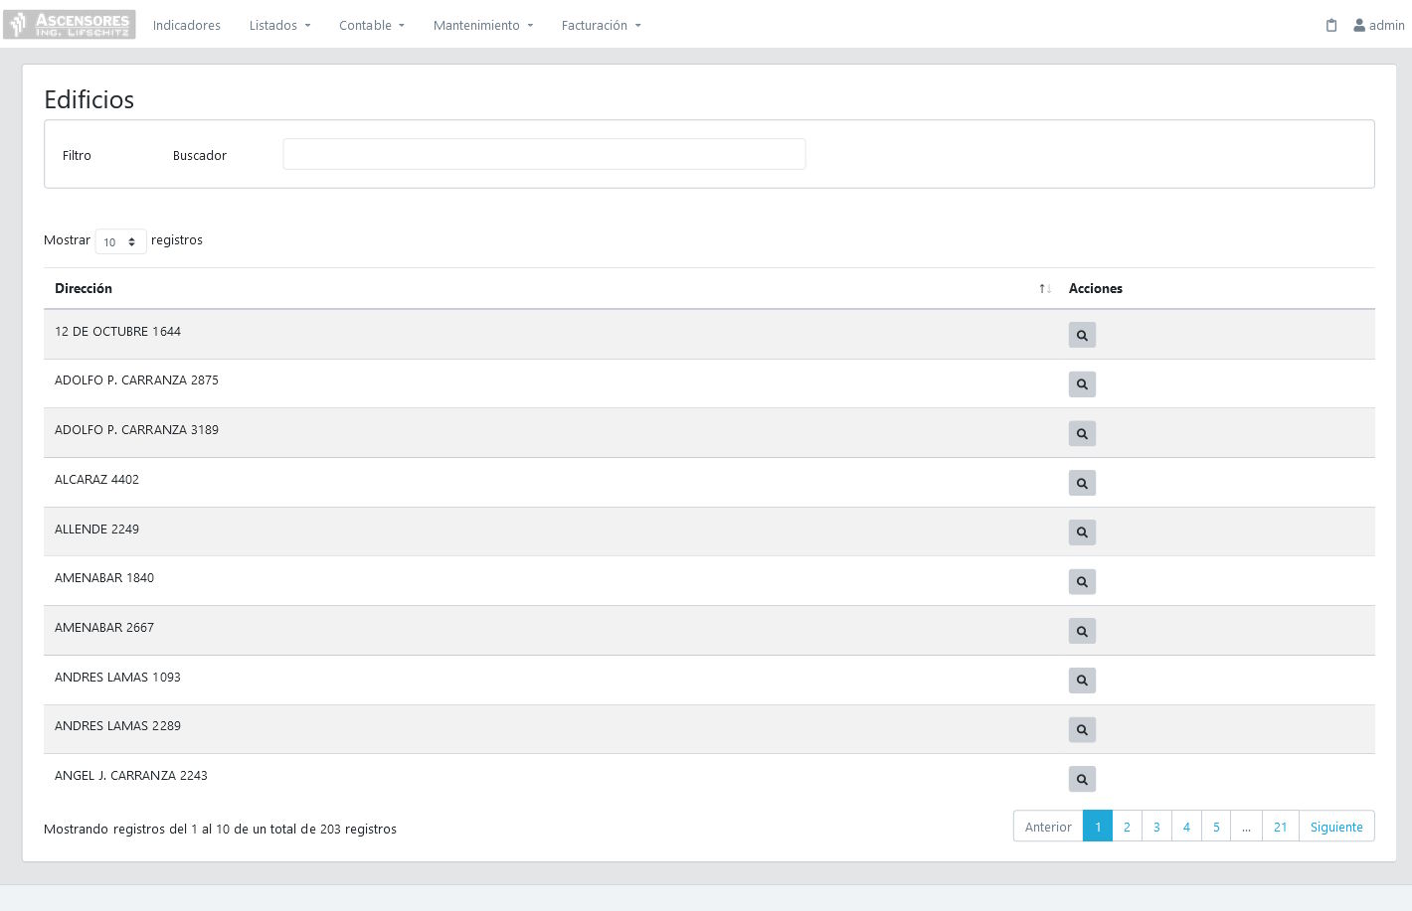This screenshot has height=911, width=1412.
Task: Go to the Siguiente page
Action: point(1335,827)
